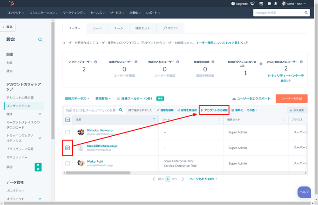The image size is (318, 205).
Task: Click the HubSpot sprocket logo
Action: 12,4
